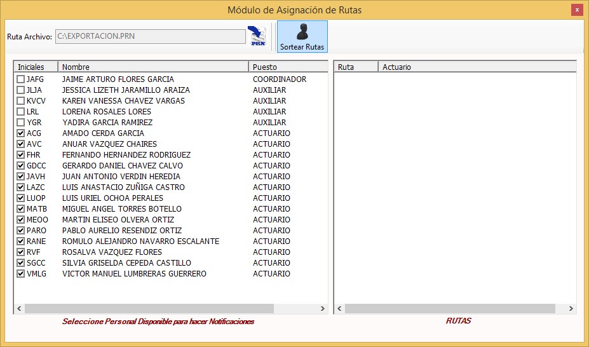
Task: Select name JUAN ANTONIO VERDIN HEREDIA
Action: tap(121, 177)
